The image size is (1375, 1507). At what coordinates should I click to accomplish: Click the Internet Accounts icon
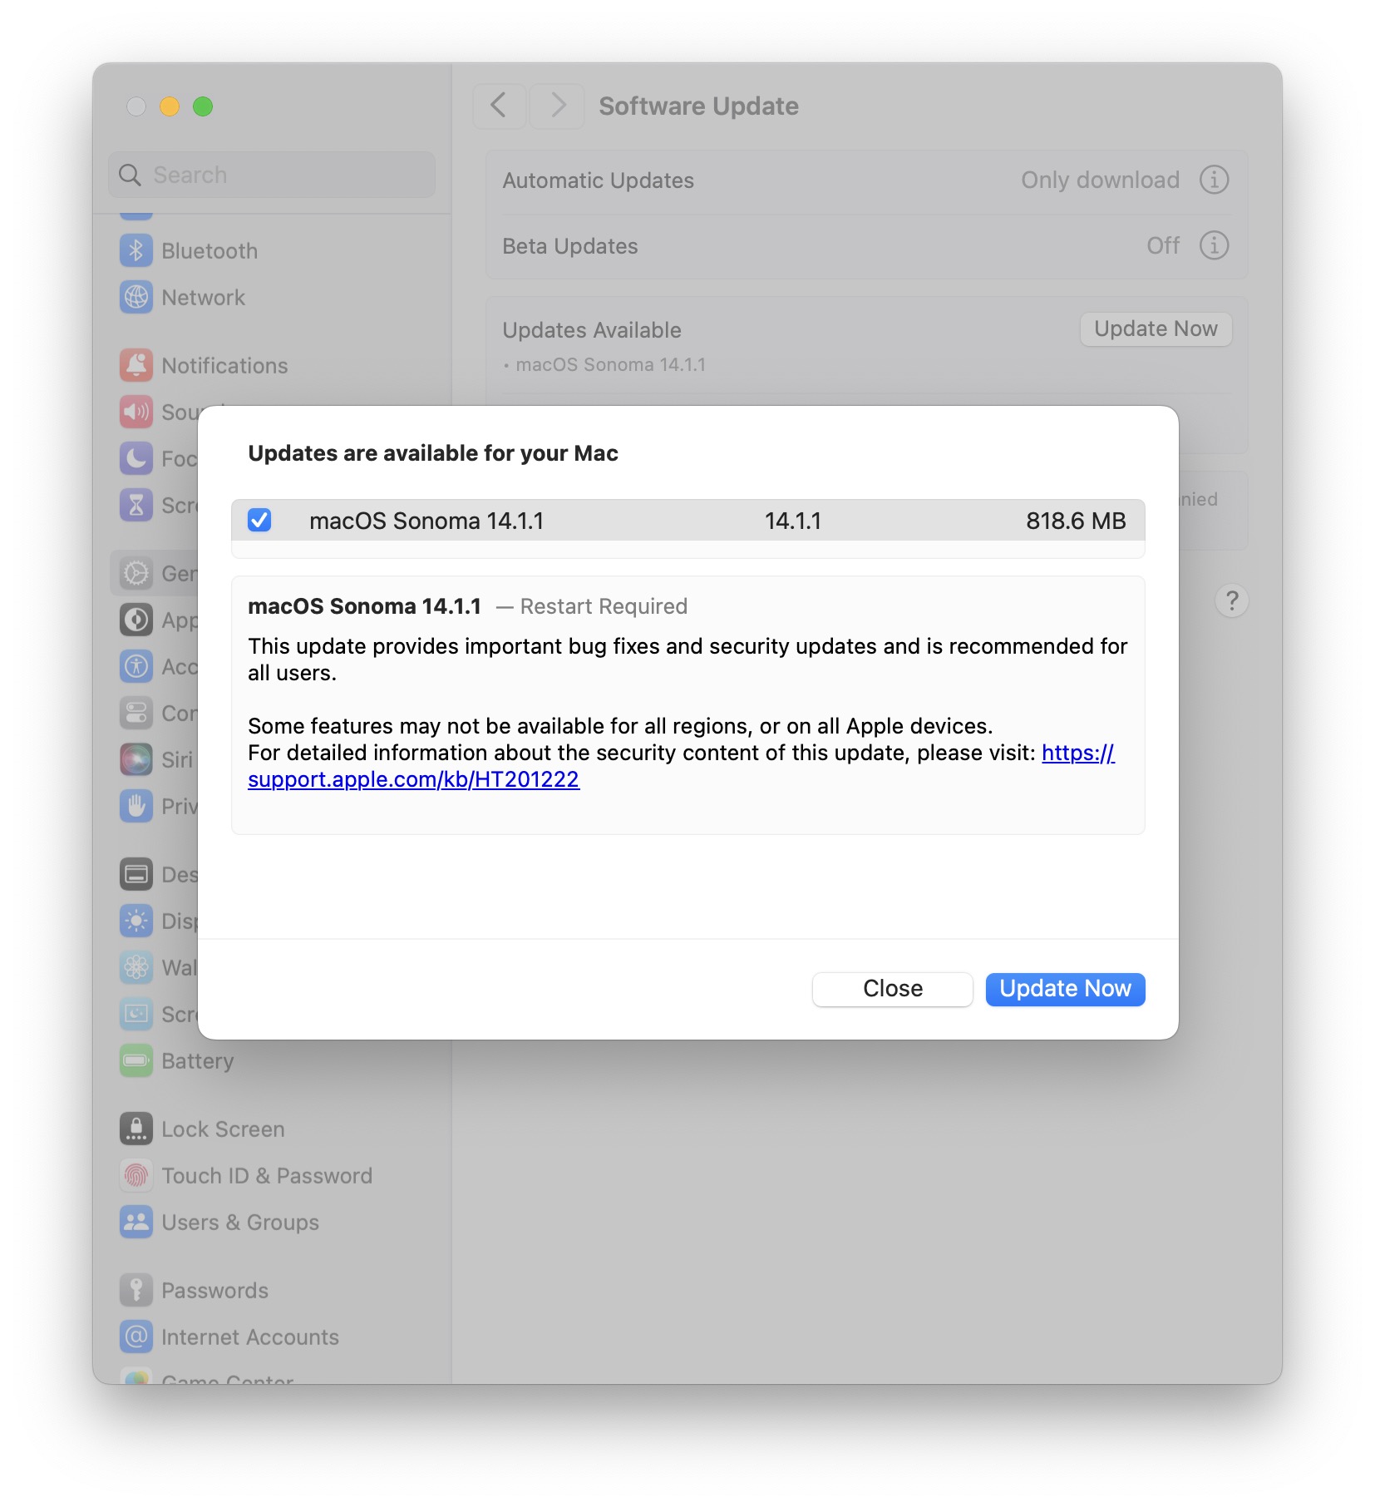136,1337
